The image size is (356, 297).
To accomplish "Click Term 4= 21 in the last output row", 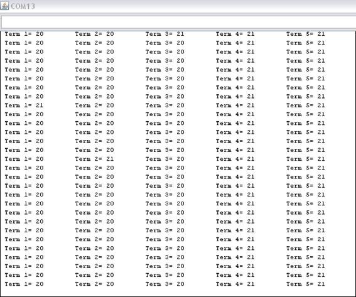I will (235, 284).
